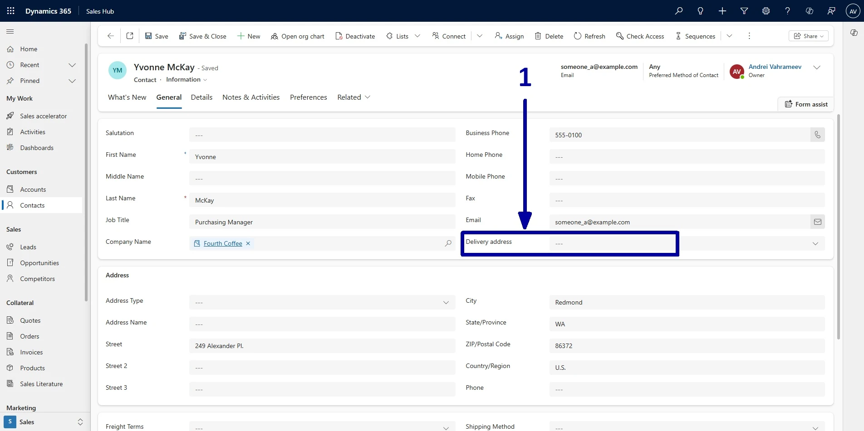Expand the Recent section in sidebar
Viewport: 864px width, 431px height.
click(x=72, y=65)
